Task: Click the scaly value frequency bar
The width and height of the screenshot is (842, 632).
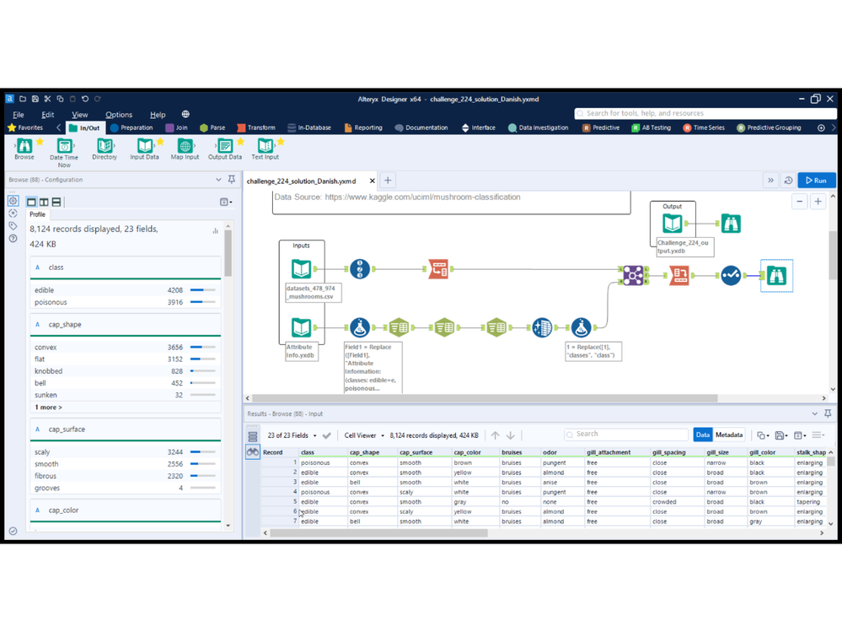Action: tap(203, 452)
